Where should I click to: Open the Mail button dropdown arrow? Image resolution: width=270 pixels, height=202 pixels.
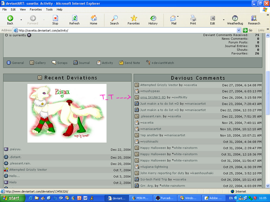click(x=178, y=17)
